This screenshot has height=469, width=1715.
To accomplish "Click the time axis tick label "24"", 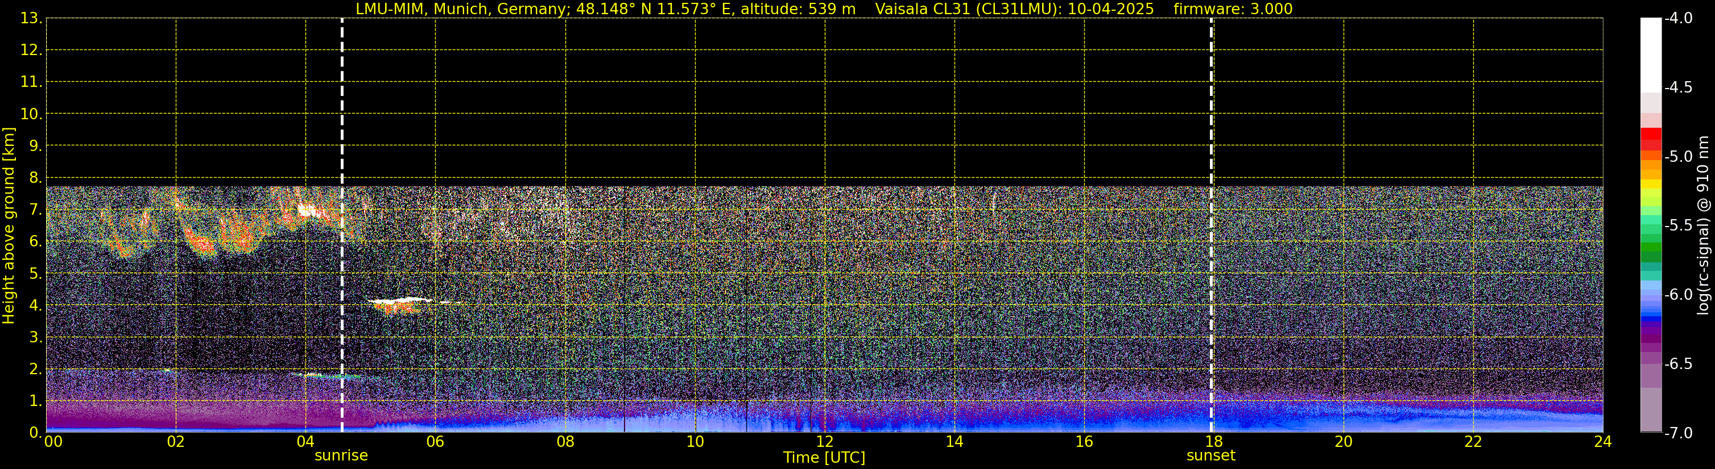I will coord(1603,442).
